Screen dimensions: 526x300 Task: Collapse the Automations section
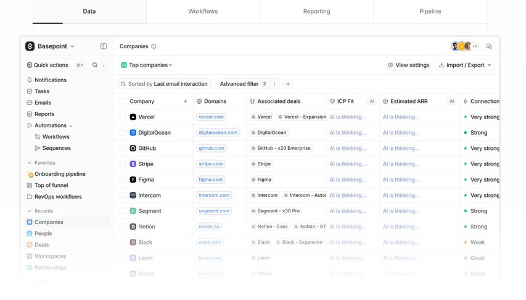(x=71, y=126)
